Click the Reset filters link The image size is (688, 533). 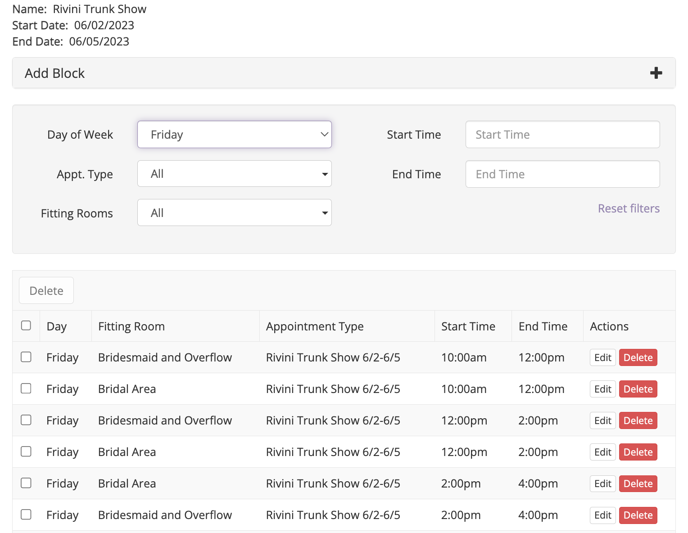[629, 208]
